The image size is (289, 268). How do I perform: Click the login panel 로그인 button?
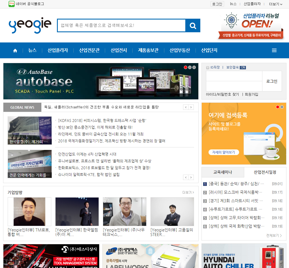coord(272,81)
